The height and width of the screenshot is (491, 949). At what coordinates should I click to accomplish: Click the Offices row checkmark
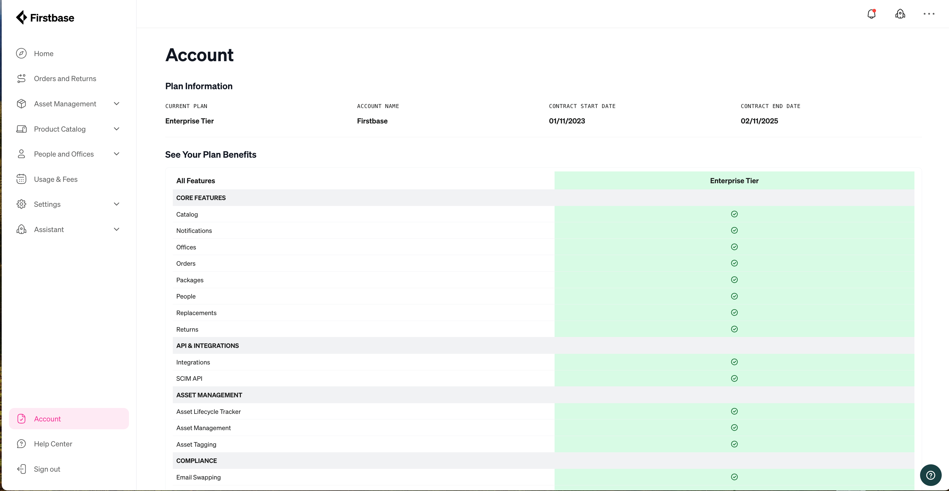coord(734,247)
